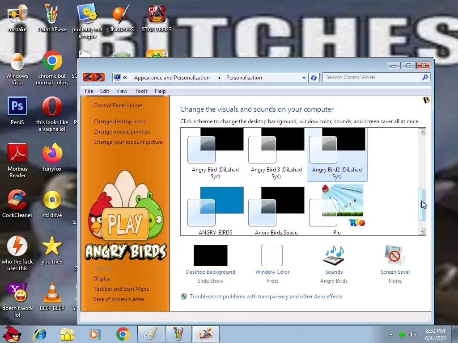Click the 'mistake' desktop icon
The image size is (458, 343).
click(x=17, y=19)
